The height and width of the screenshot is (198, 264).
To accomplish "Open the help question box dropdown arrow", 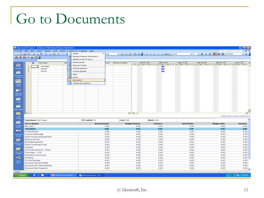I will tap(243, 51).
